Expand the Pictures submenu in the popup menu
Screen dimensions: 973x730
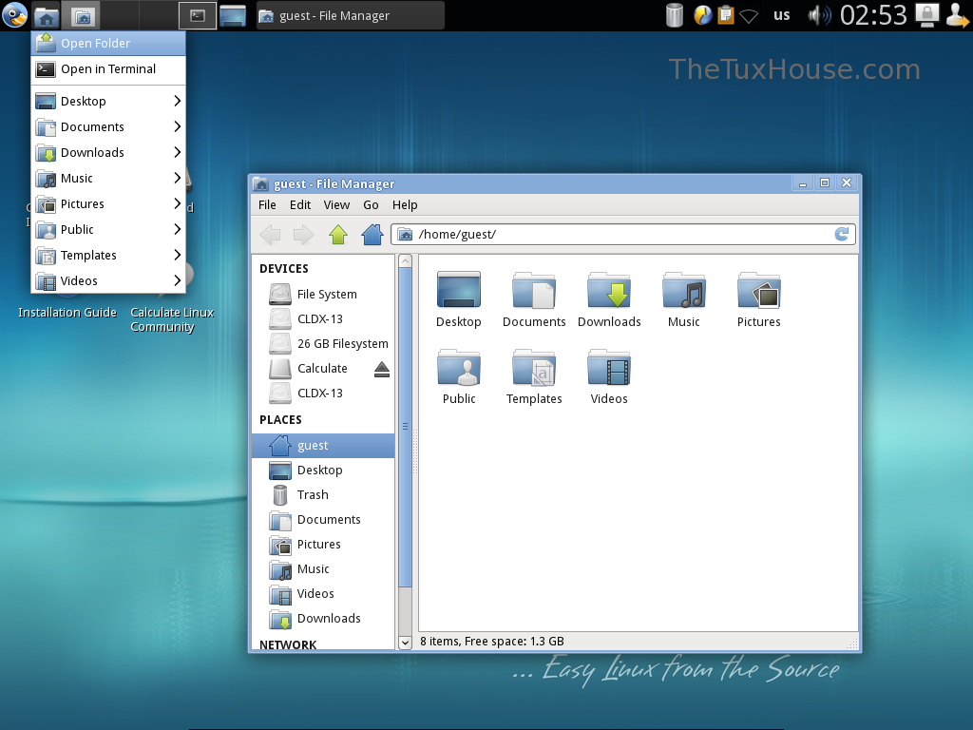(177, 203)
